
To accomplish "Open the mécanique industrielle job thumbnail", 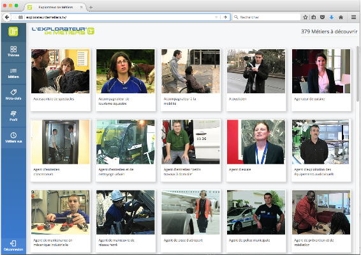I will point(61,212).
